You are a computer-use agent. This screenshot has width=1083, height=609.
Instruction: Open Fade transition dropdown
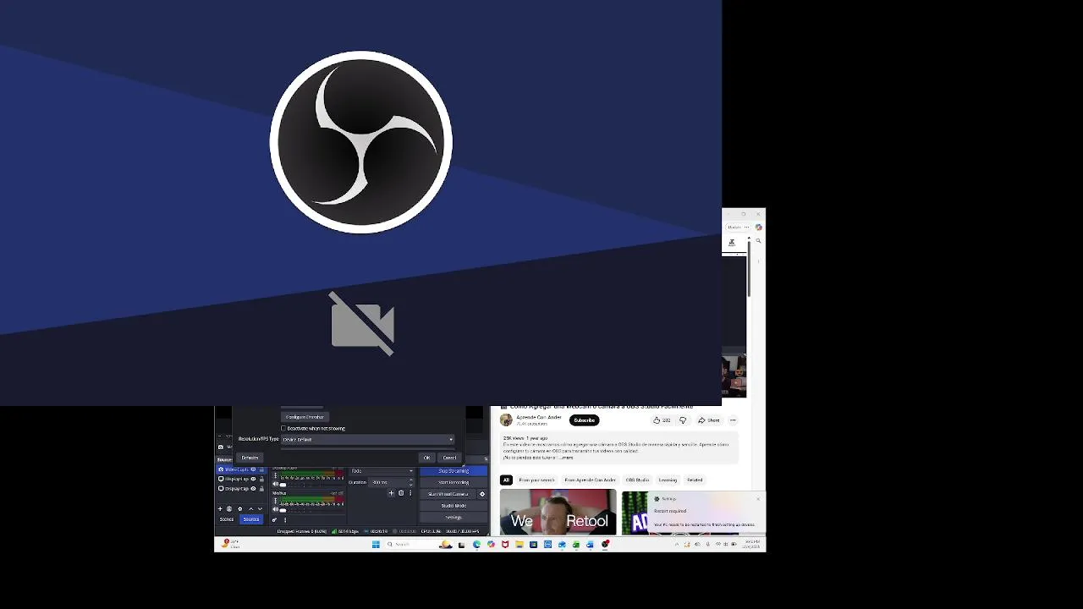pos(382,471)
